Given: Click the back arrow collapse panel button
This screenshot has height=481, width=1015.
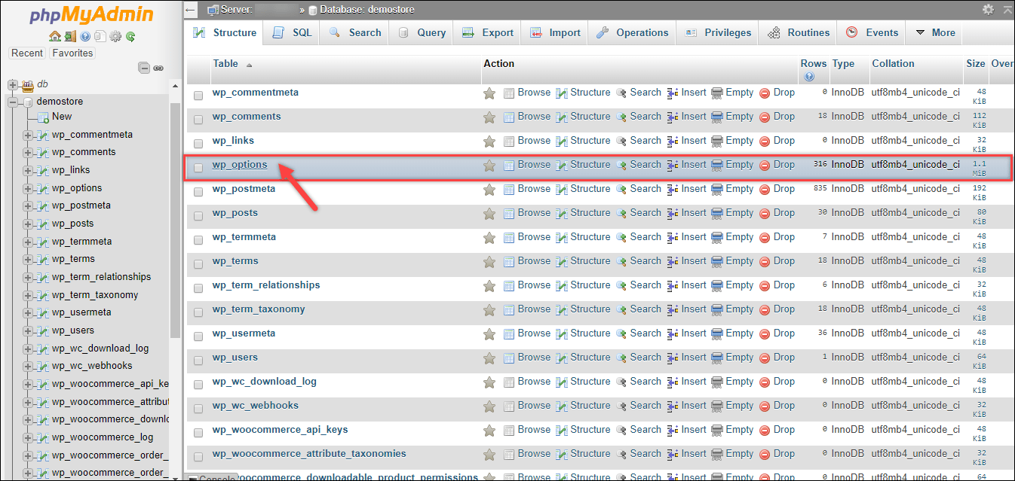Looking at the screenshot, I should pyautogui.click(x=192, y=10).
